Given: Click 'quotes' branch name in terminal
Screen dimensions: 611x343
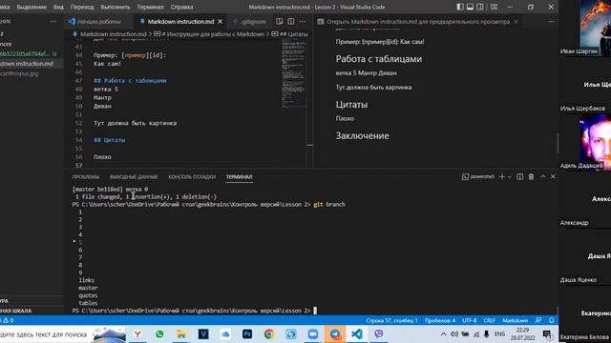Looking at the screenshot, I should (88, 295).
